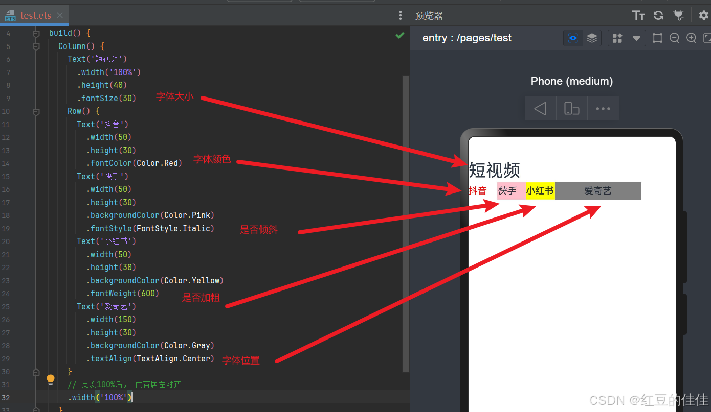Screen dimensions: 711x412
Task: Click '.backgroundColor(Color.Gray)' code line
Action: tap(150, 346)
